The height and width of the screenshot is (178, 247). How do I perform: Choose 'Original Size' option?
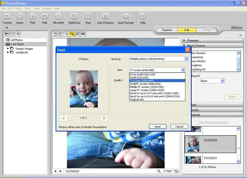tap(157, 99)
